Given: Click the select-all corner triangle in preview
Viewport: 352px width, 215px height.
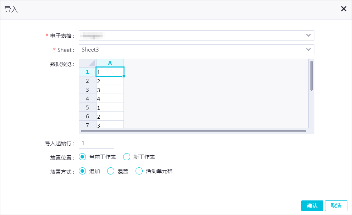Looking at the screenshot, I should coord(88,63).
